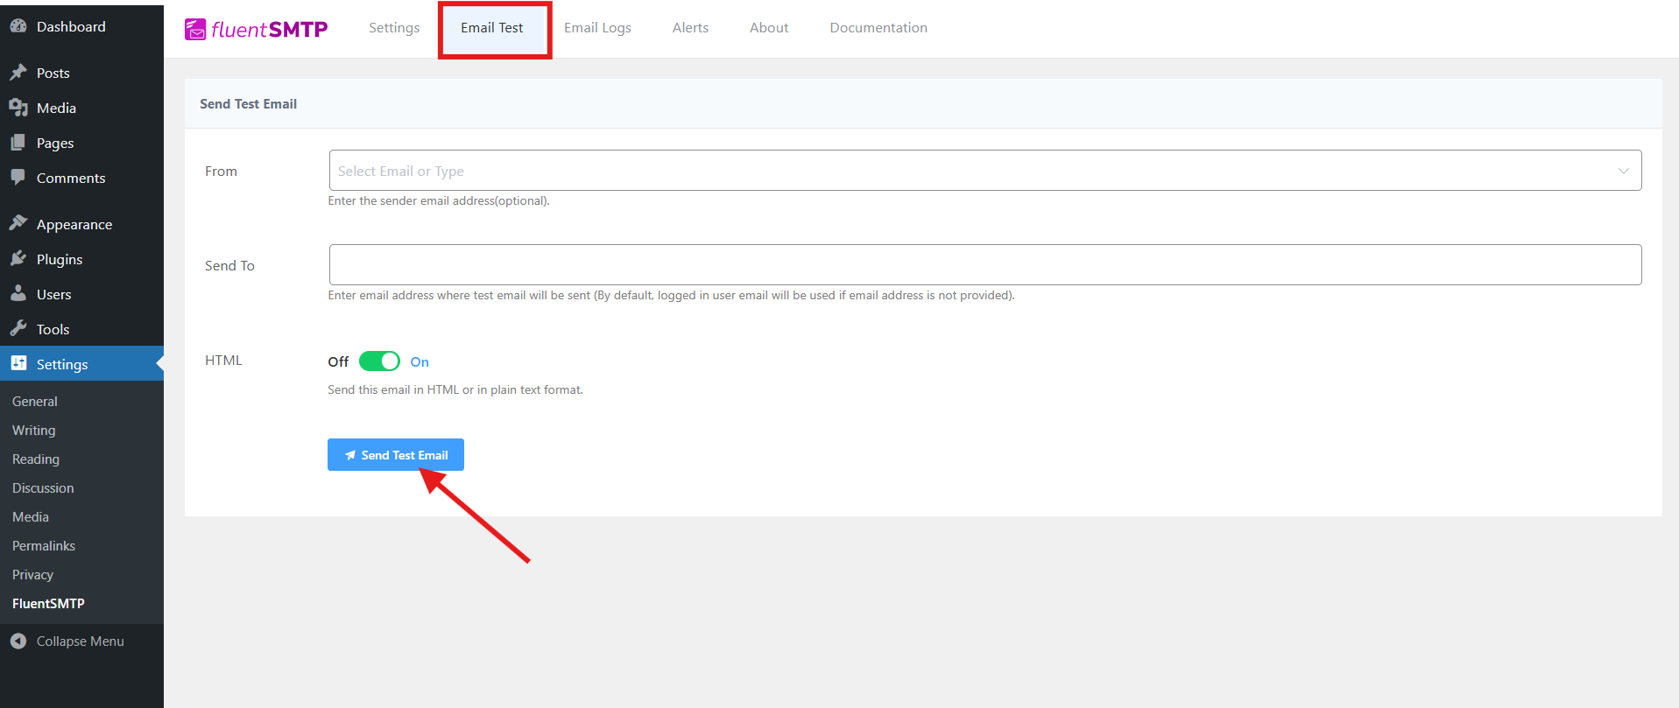Image resolution: width=1679 pixels, height=708 pixels.
Task: Click the From select email field
Action: [985, 170]
